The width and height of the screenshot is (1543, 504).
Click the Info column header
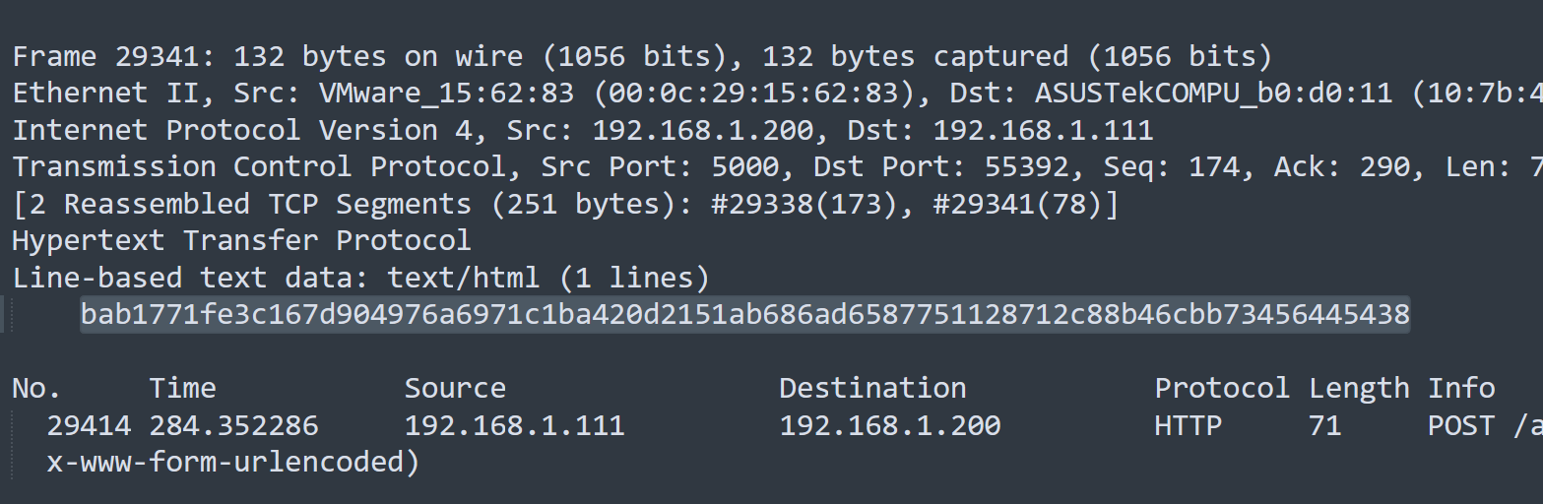point(1461,388)
